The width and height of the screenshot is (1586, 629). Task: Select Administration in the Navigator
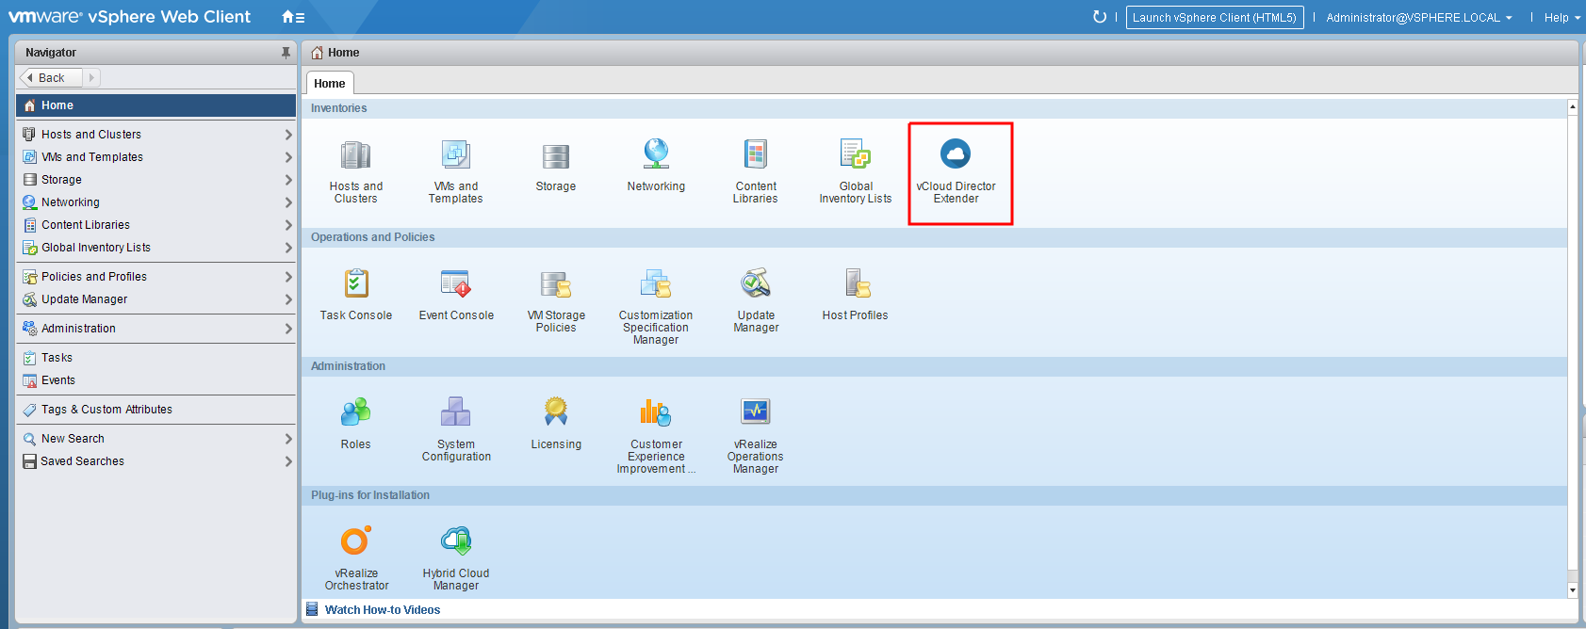tap(155, 329)
